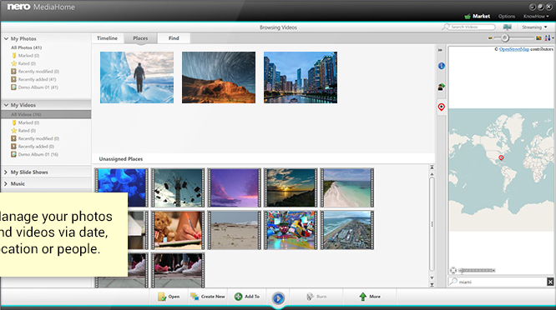
Task: Open the A-Z sort order dropdown
Action: click(x=549, y=37)
